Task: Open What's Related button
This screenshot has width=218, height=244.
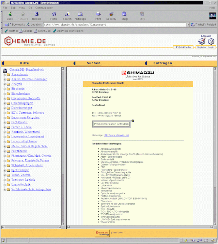Action: [x=203, y=25]
